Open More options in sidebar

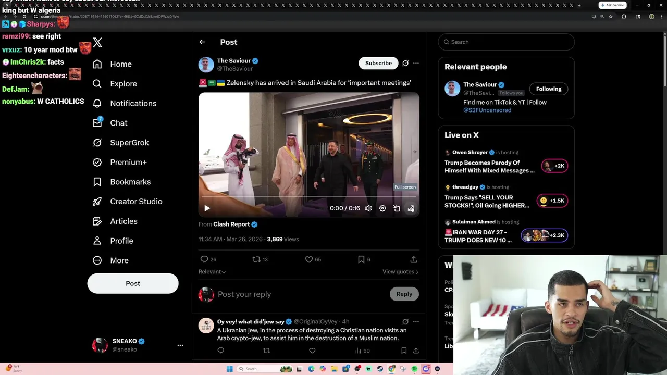(x=110, y=260)
